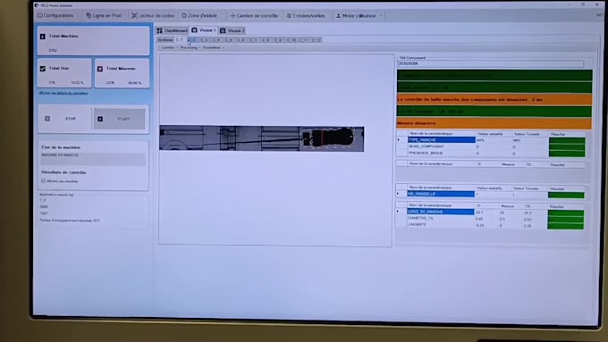Image resolution: width=608 pixels, height=342 pixels.
Task: Open the Caméra dropdown menu
Action: [x=169, y=47]
